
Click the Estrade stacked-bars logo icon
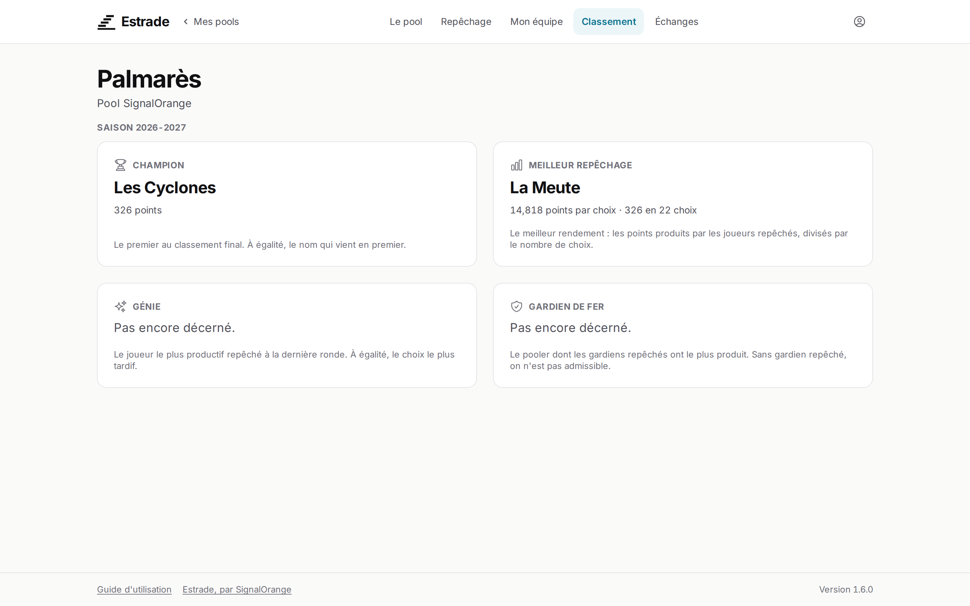[x=106, y=22]
